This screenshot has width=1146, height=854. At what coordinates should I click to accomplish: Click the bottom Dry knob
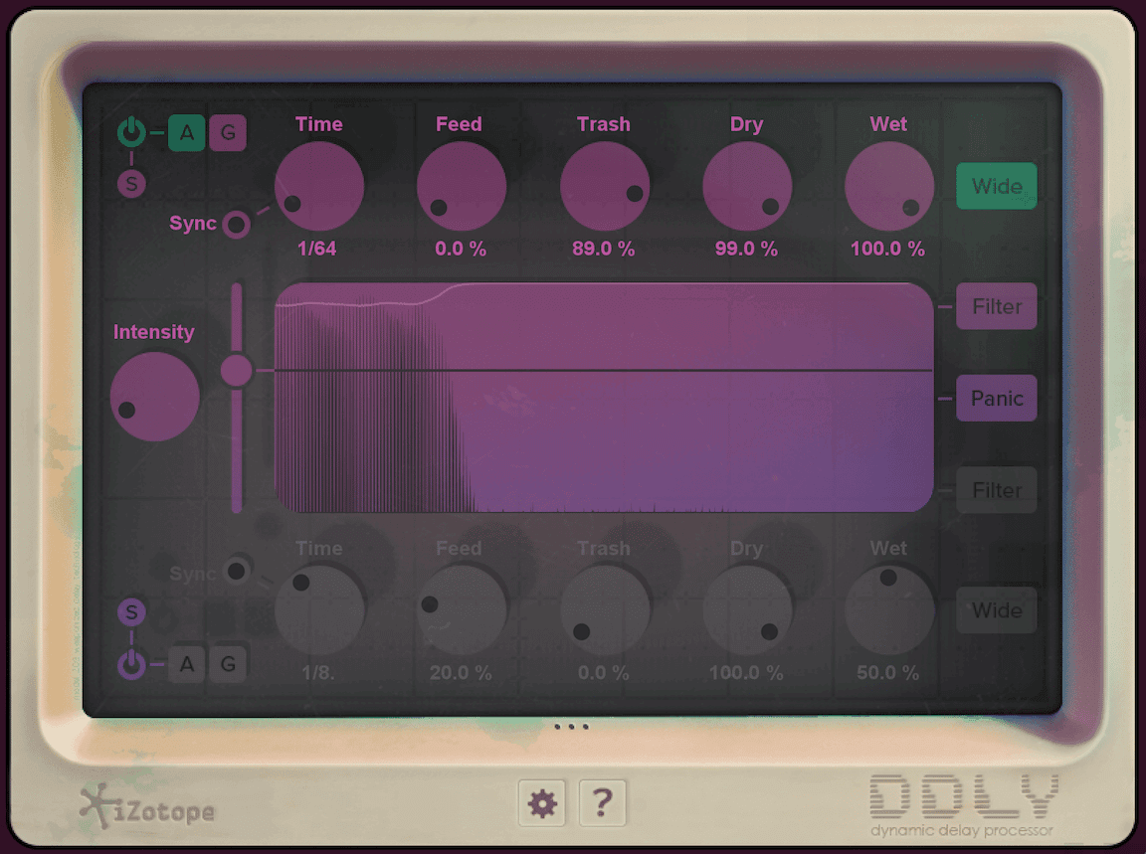point(748,610)
